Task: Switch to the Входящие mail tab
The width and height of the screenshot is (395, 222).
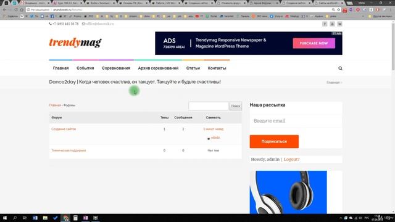Action: click(35, 3)
